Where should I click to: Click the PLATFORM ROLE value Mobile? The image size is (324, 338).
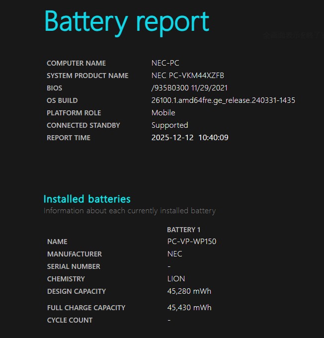point(163,113)
